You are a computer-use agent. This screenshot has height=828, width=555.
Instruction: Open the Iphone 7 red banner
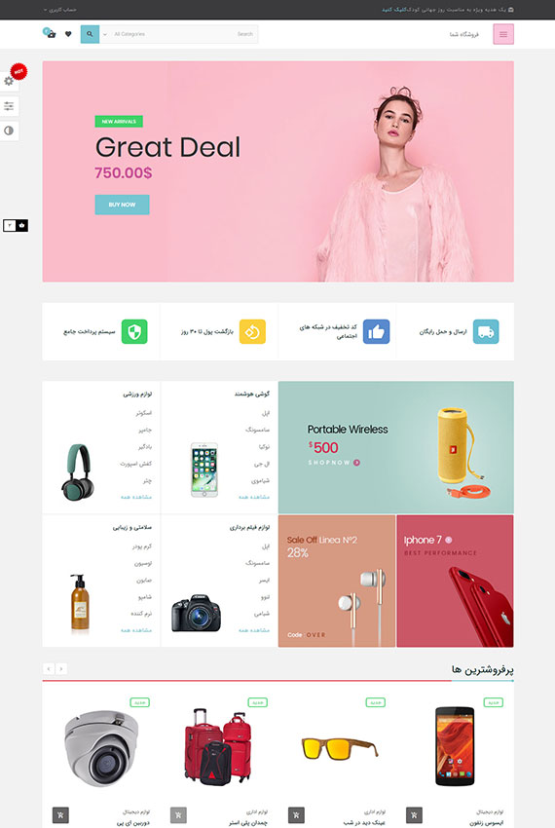coord(455,581)
